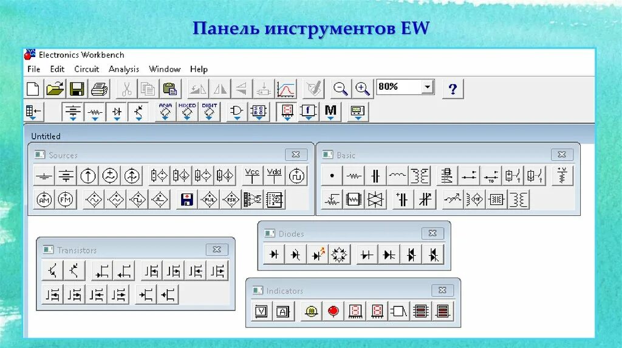Open the Indicators bin with seven-segment icon
Screen dimensions: 622x348
coord(287,112)
